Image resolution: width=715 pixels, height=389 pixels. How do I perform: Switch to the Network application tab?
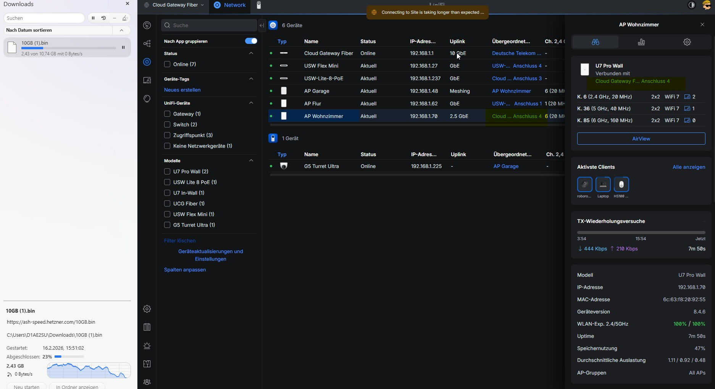click(230, 5)
